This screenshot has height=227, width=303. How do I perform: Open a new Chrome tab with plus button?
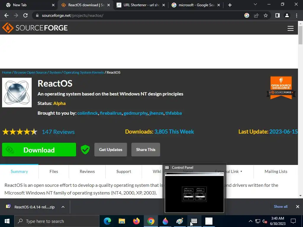tap(230, 5)
